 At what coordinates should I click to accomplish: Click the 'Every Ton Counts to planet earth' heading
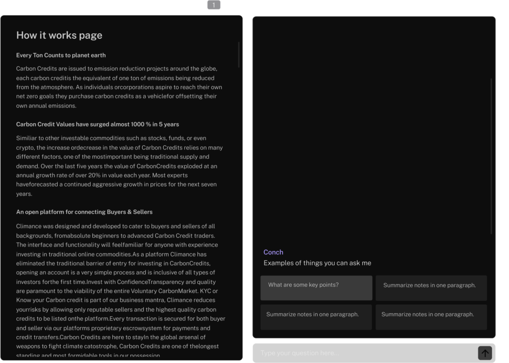[x=61, y=55]
